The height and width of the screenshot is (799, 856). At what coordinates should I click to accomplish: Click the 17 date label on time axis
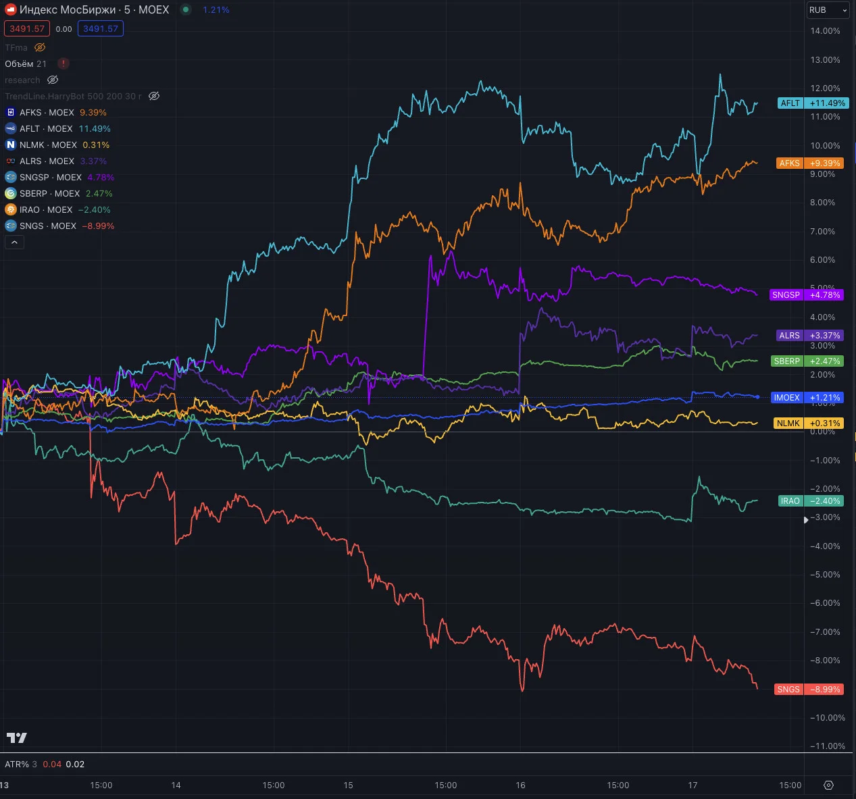[x=693, y=785]
